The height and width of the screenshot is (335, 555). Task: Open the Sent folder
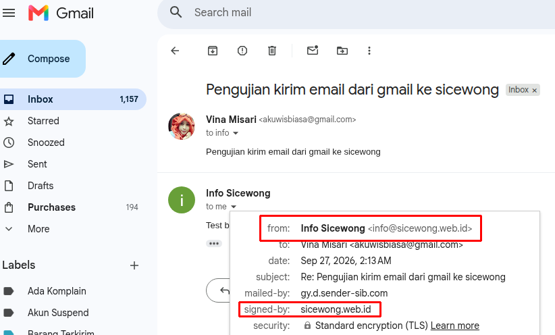pos(72,164)
